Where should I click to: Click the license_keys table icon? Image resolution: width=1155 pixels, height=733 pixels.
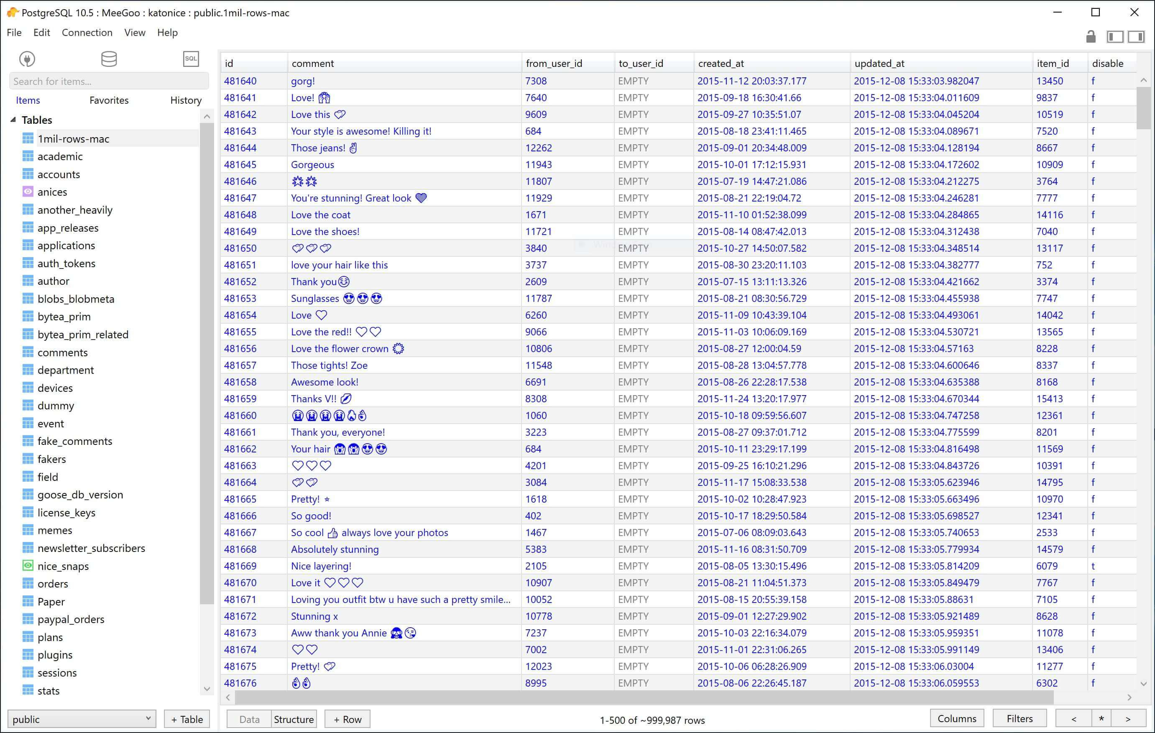tap(28, 512)
